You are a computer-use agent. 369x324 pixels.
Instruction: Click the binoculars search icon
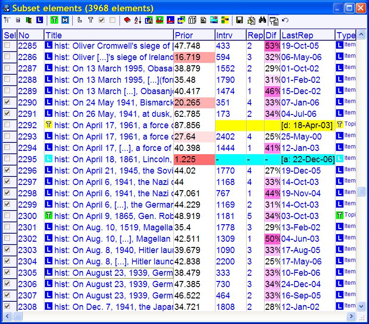pos(262,20)
